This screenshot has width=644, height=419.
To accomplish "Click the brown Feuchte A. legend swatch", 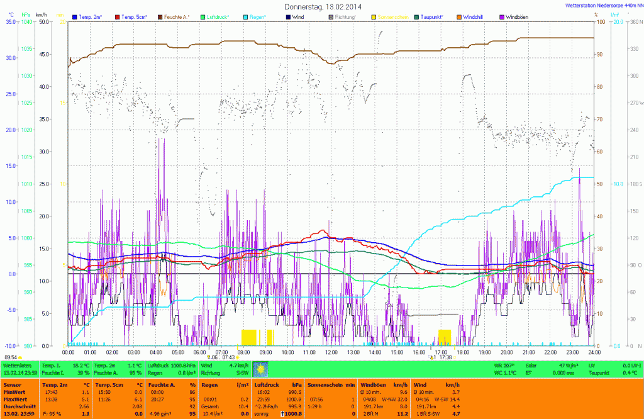I will (160, 17).
